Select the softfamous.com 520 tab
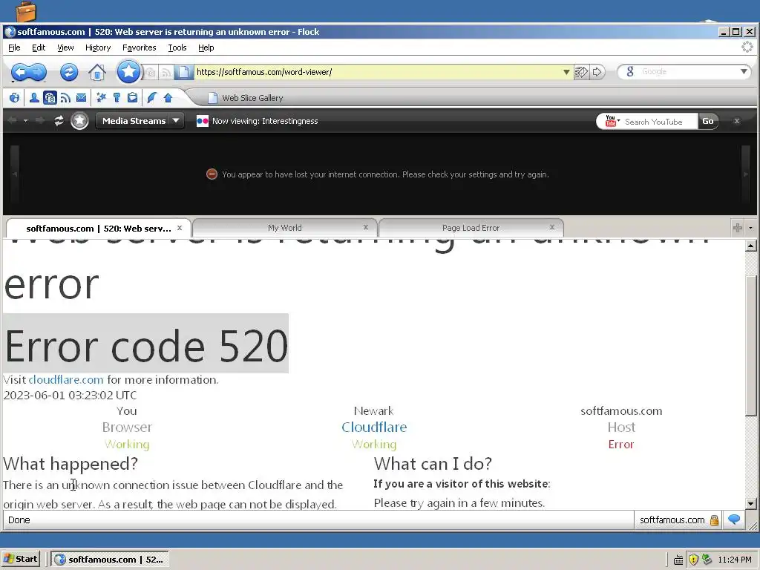 (99, 229)
